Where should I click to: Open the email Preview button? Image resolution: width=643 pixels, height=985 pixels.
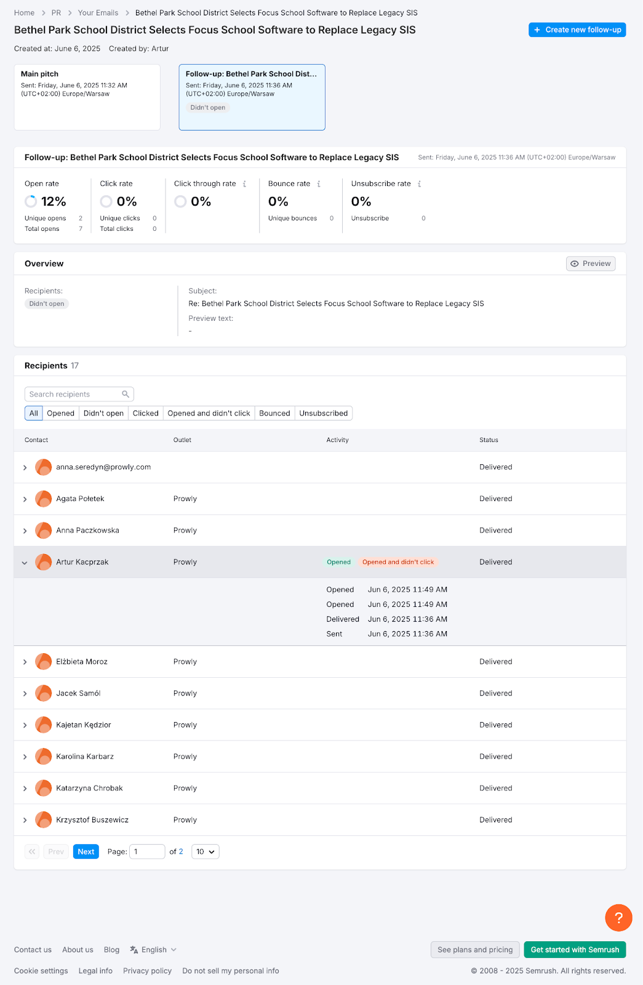(x=590, y=263)
